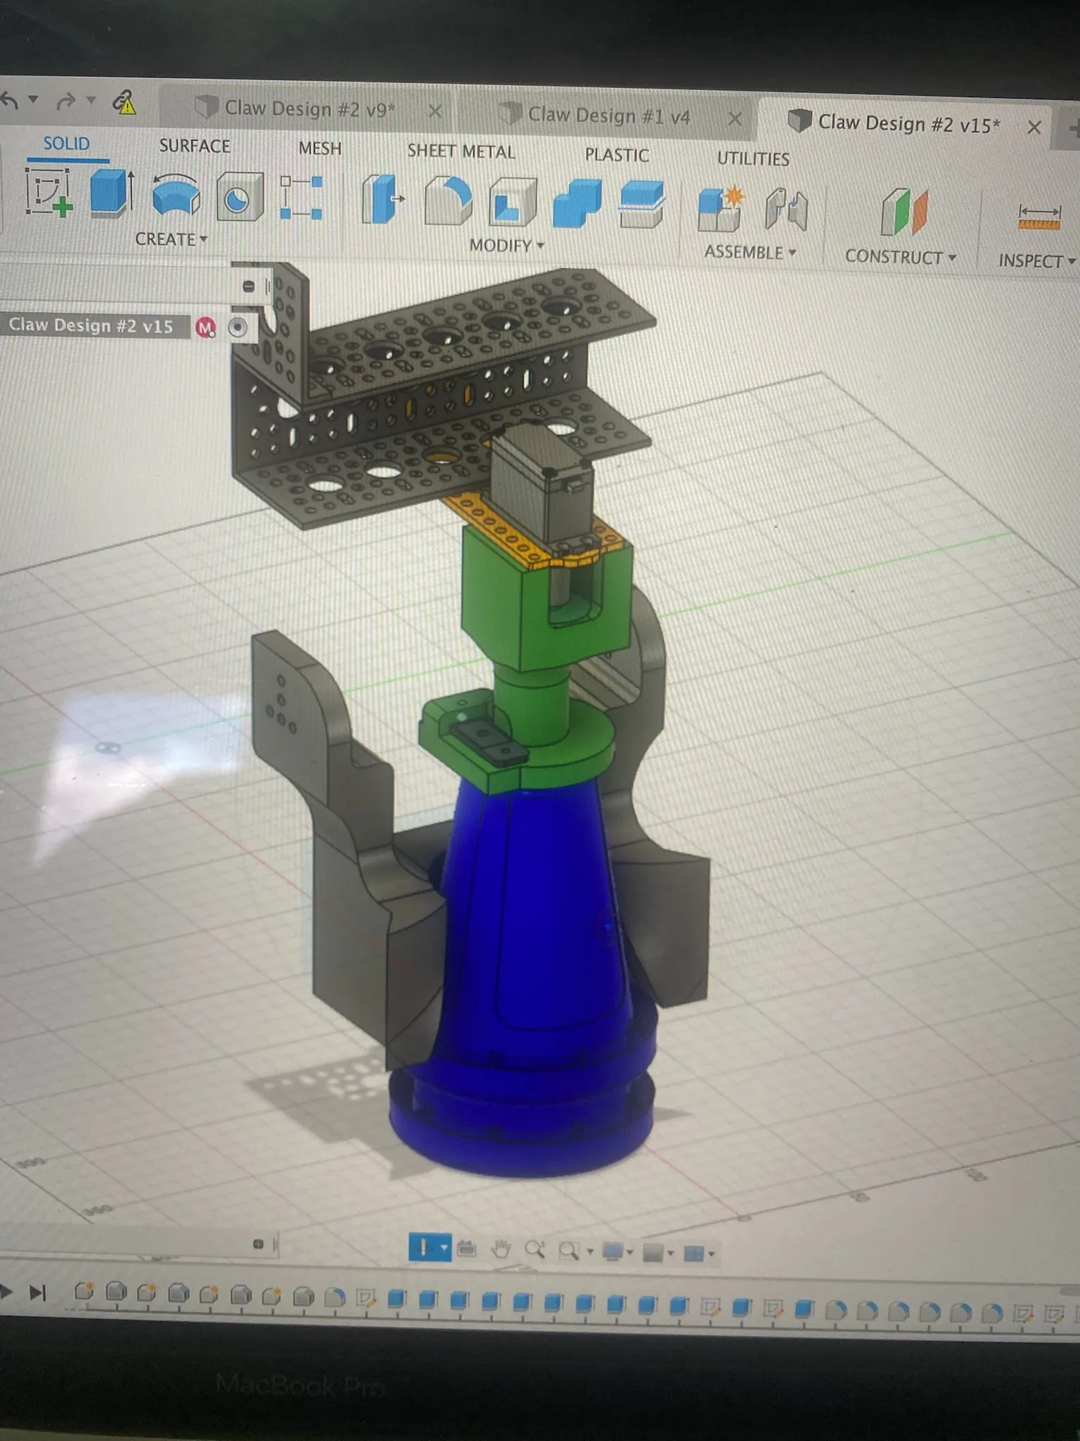Viewport: 1080px width, 1441px height.
Task: Select the Shell tool
Action: [x=513, y=203]
